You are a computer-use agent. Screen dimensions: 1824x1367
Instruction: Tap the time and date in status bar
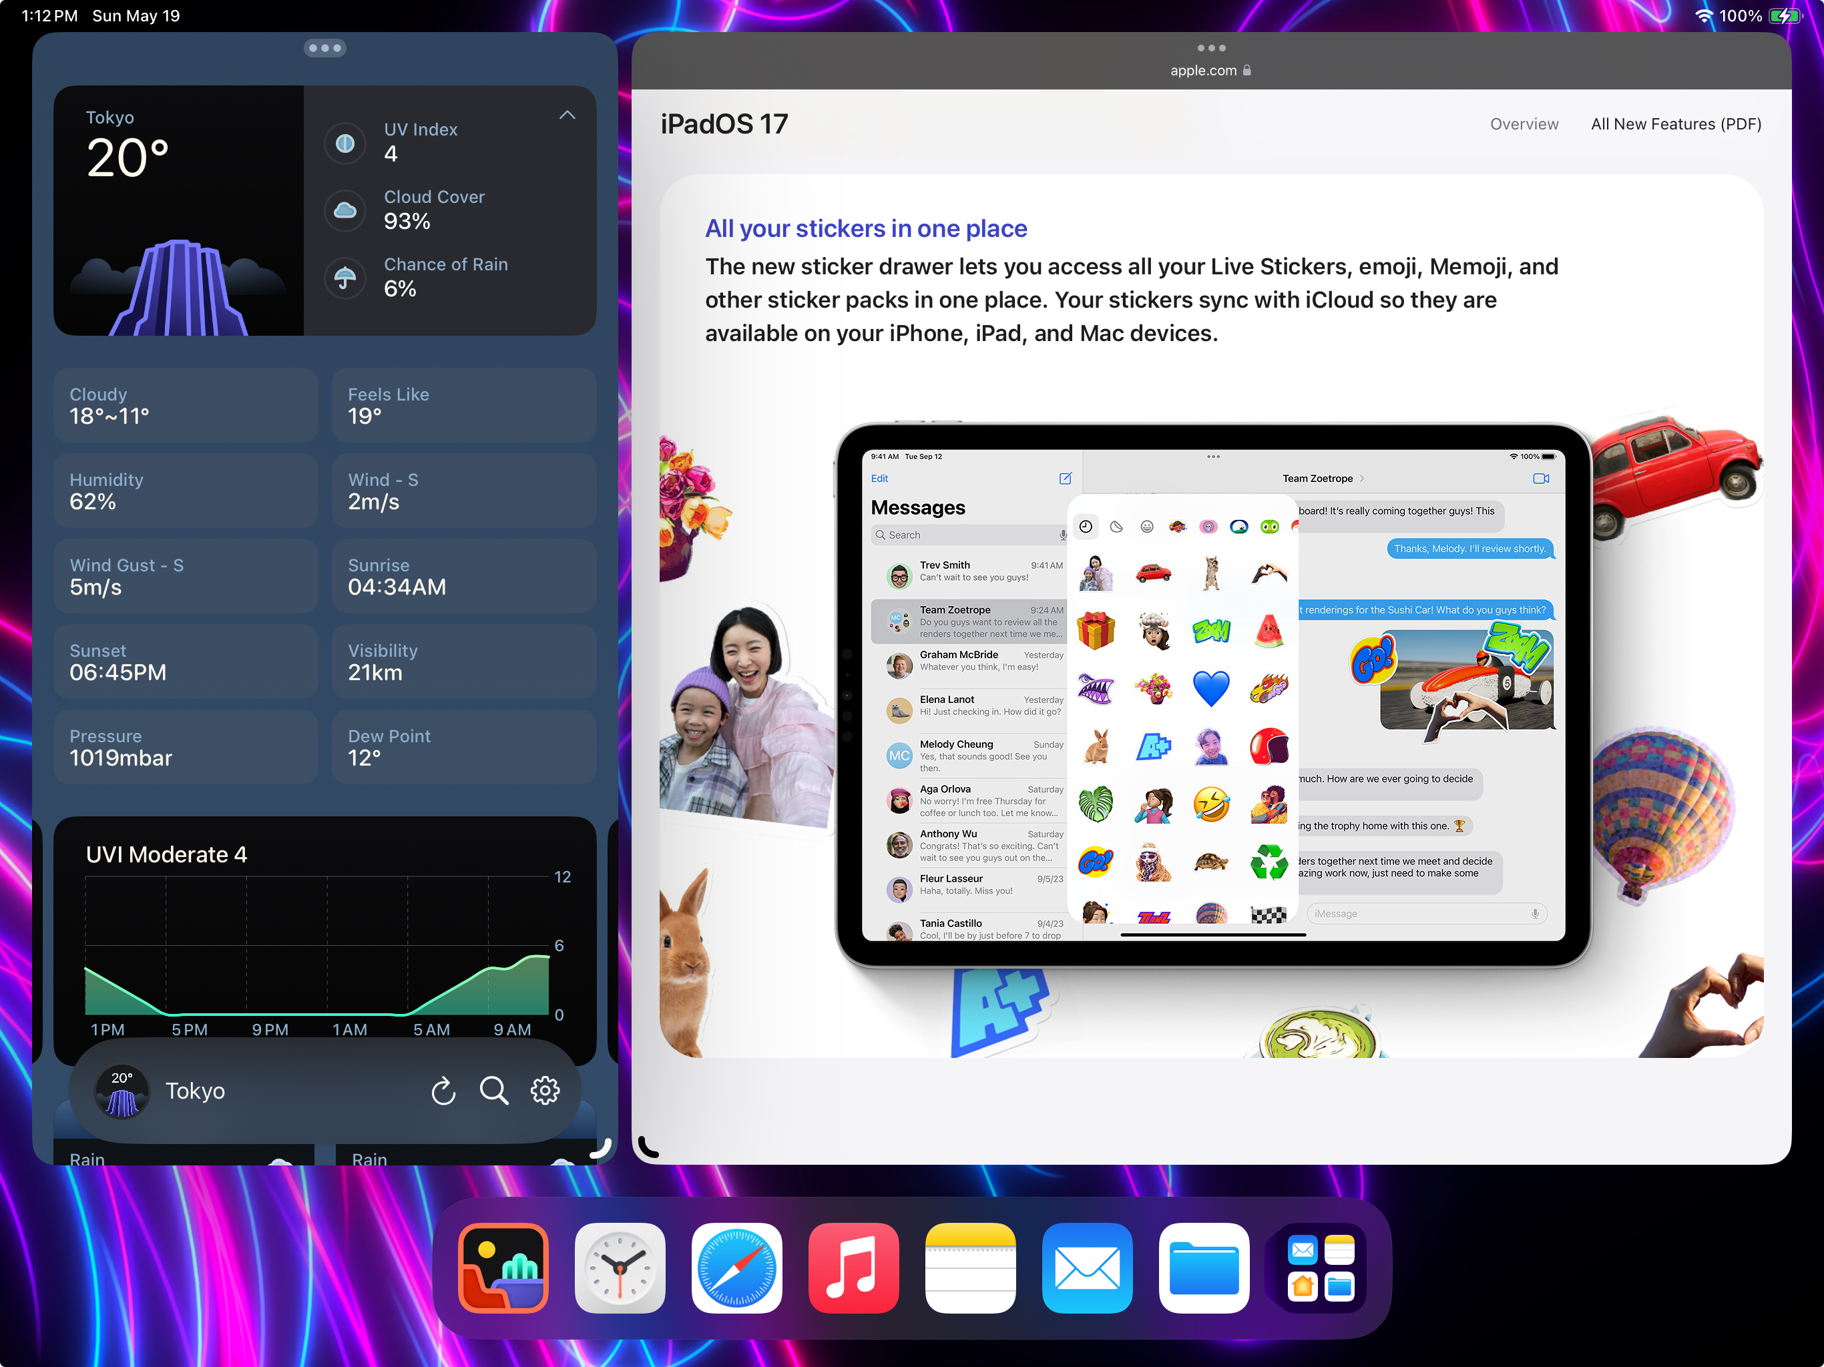101,15
